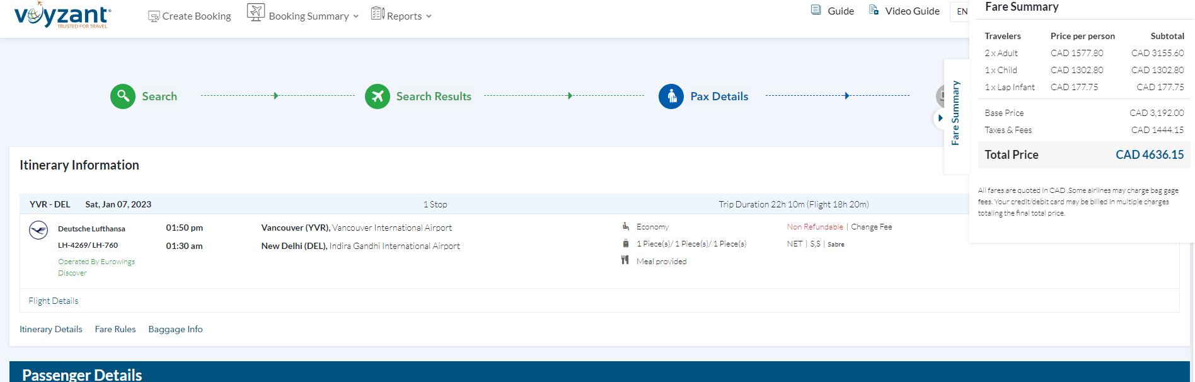Viewport: 1195px width, 382px height.
Task: Click the Lufthansa airline logo
Action: (38, 230)
